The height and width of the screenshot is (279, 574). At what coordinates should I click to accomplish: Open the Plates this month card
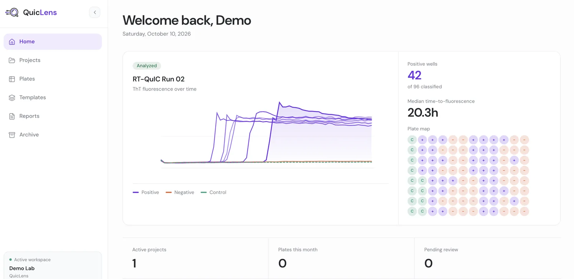(x=342, y=258)
